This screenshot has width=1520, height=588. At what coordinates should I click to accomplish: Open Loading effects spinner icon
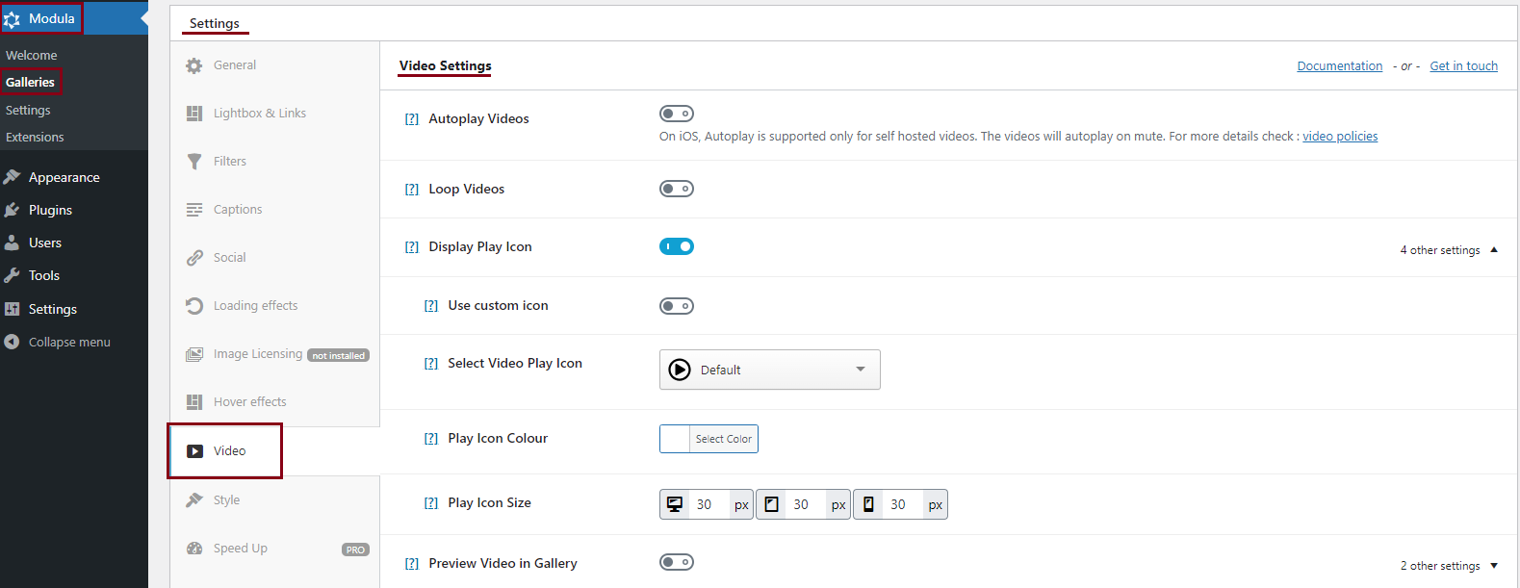click(194, 306)
